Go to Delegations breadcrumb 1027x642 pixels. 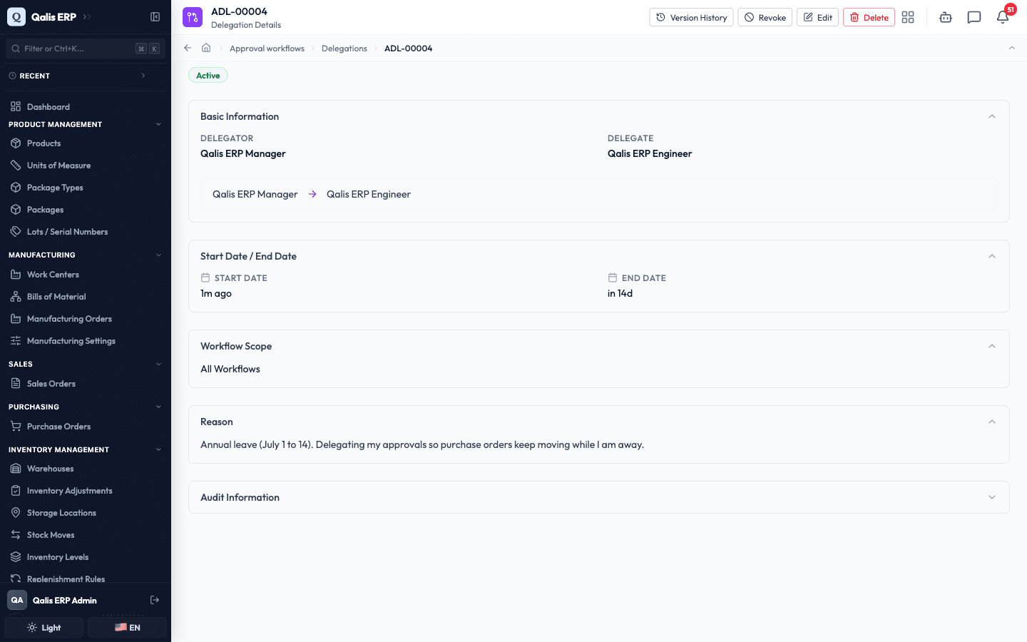(344, 49)
